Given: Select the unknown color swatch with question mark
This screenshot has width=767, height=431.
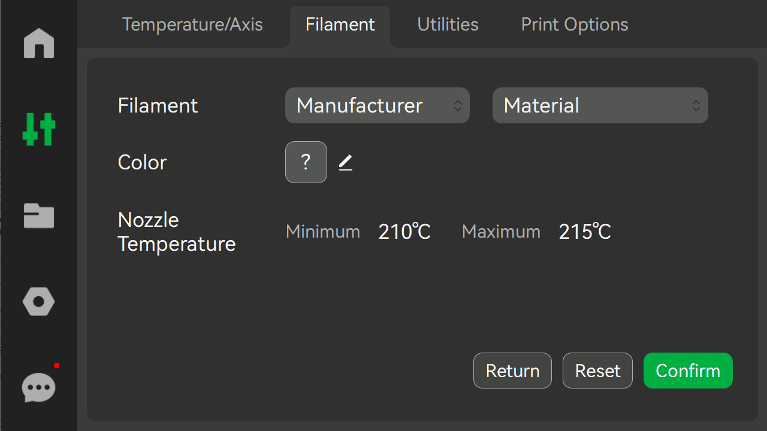Looking at the screenshot, I should (306, 162).
